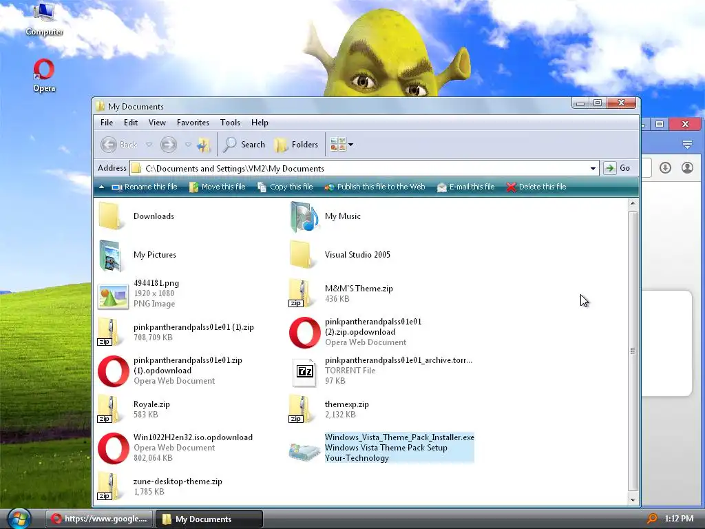Select the Visual Studio 2005 folder icon
The height and width of the screenshot is (529, 705).
301,255
